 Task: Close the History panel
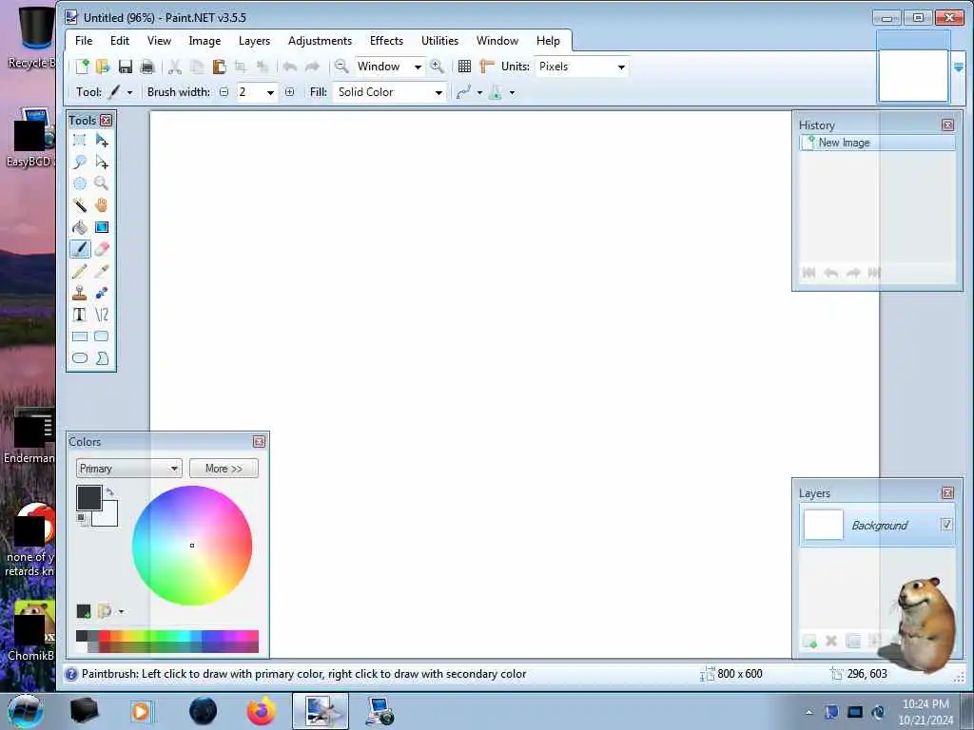click(x=947, y=125)
